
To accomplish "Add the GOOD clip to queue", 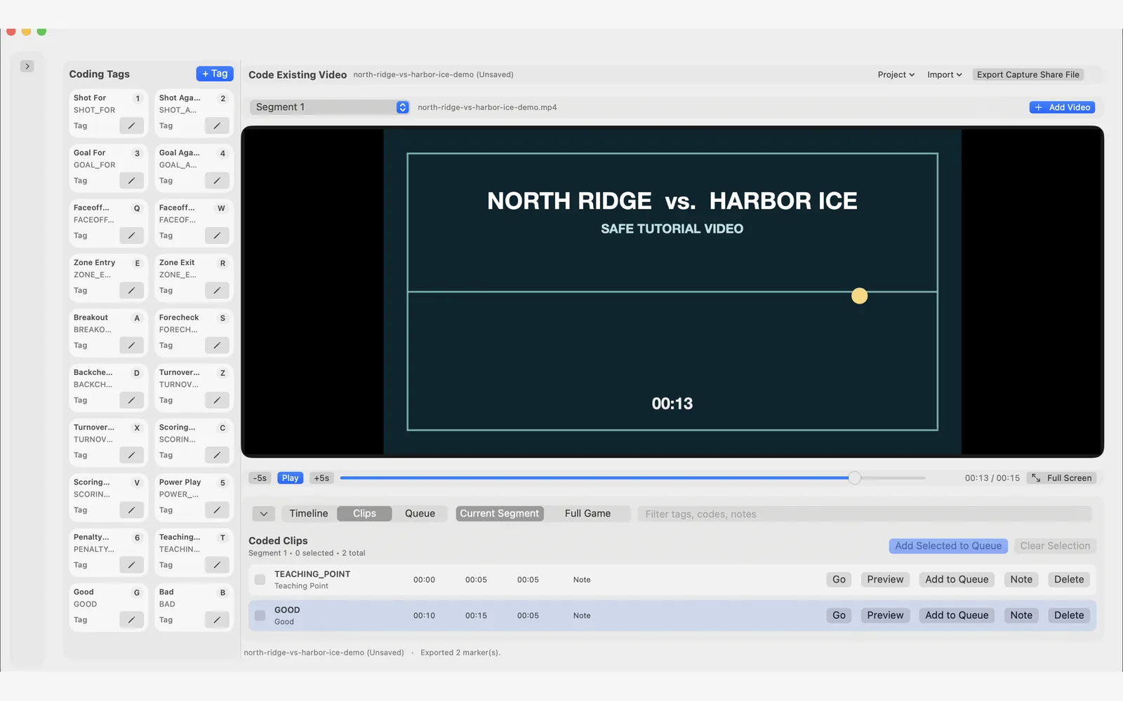I will point(957,615).
